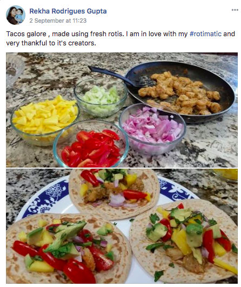Click the bowl of chopped green celery
The height and width of the screenshot is (287, 241).
click(101, 97)
